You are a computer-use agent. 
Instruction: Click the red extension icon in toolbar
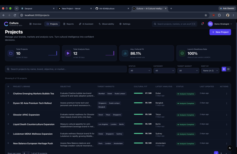click(213, 15)
